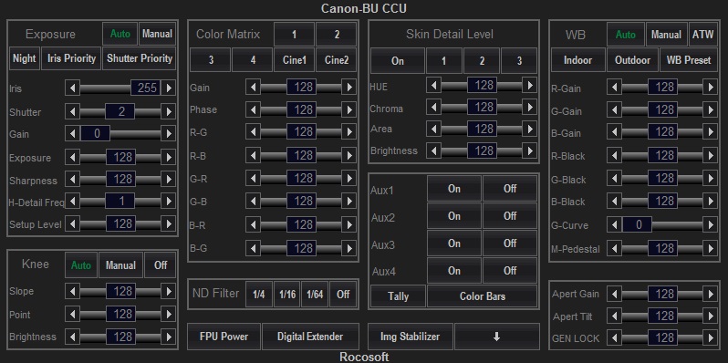The width and height of the screenshot is (728, 363).
Task: Decrease B-Gain with its left arrow
Action: coord(614,132)
